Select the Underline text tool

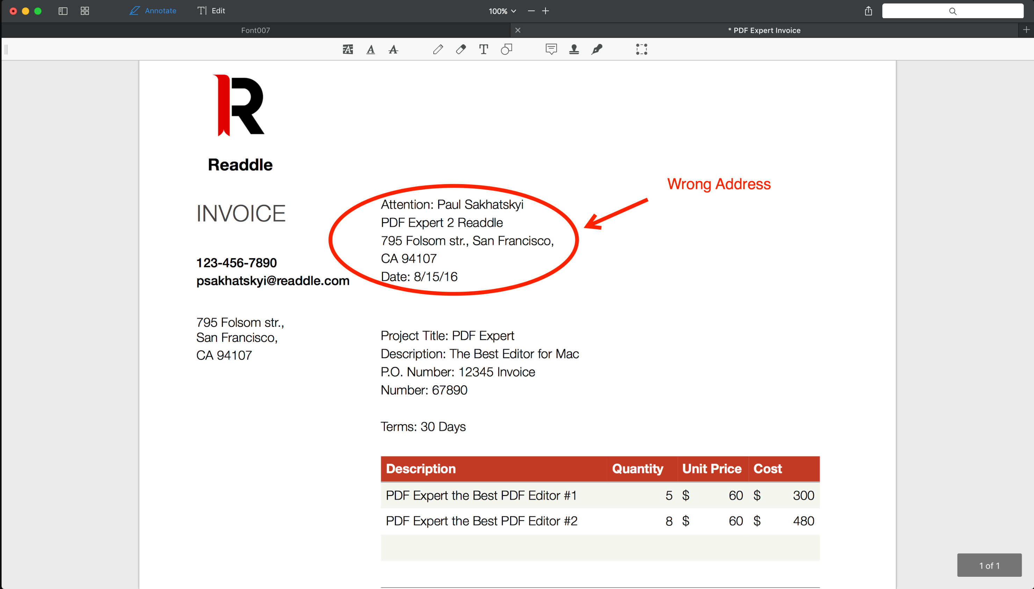click(x=370, y=49)
